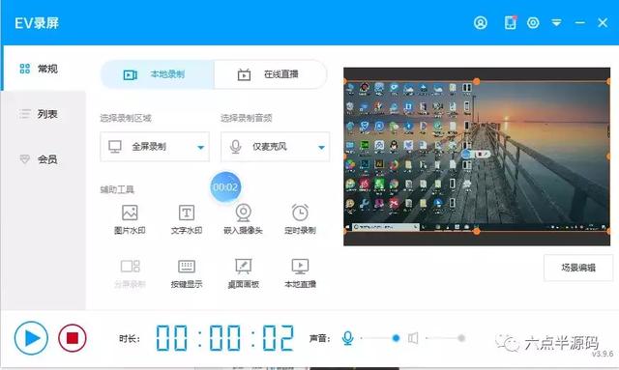
Task: Select the 常规 sidebar tab
Action: pos(44,69)
